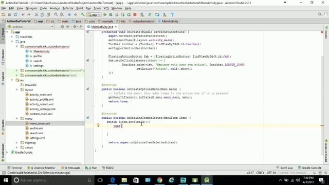Click the Back navigation arrow icon
This screenshot has height=185, width=329.
point(69,15)
